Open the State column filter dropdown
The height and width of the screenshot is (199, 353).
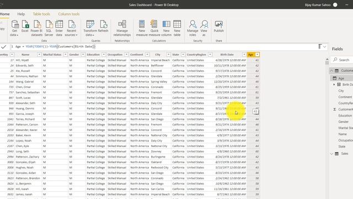tap(183, 55)
